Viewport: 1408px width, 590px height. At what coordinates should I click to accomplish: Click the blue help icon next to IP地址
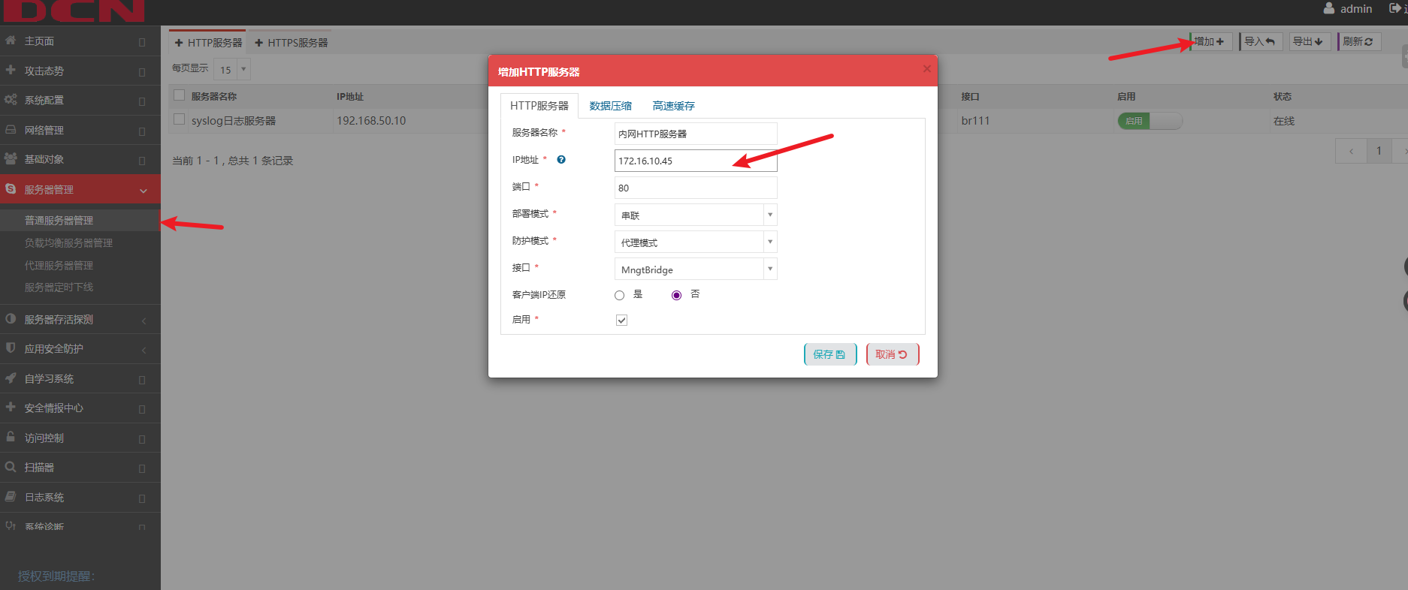click(x=561, y=159)
